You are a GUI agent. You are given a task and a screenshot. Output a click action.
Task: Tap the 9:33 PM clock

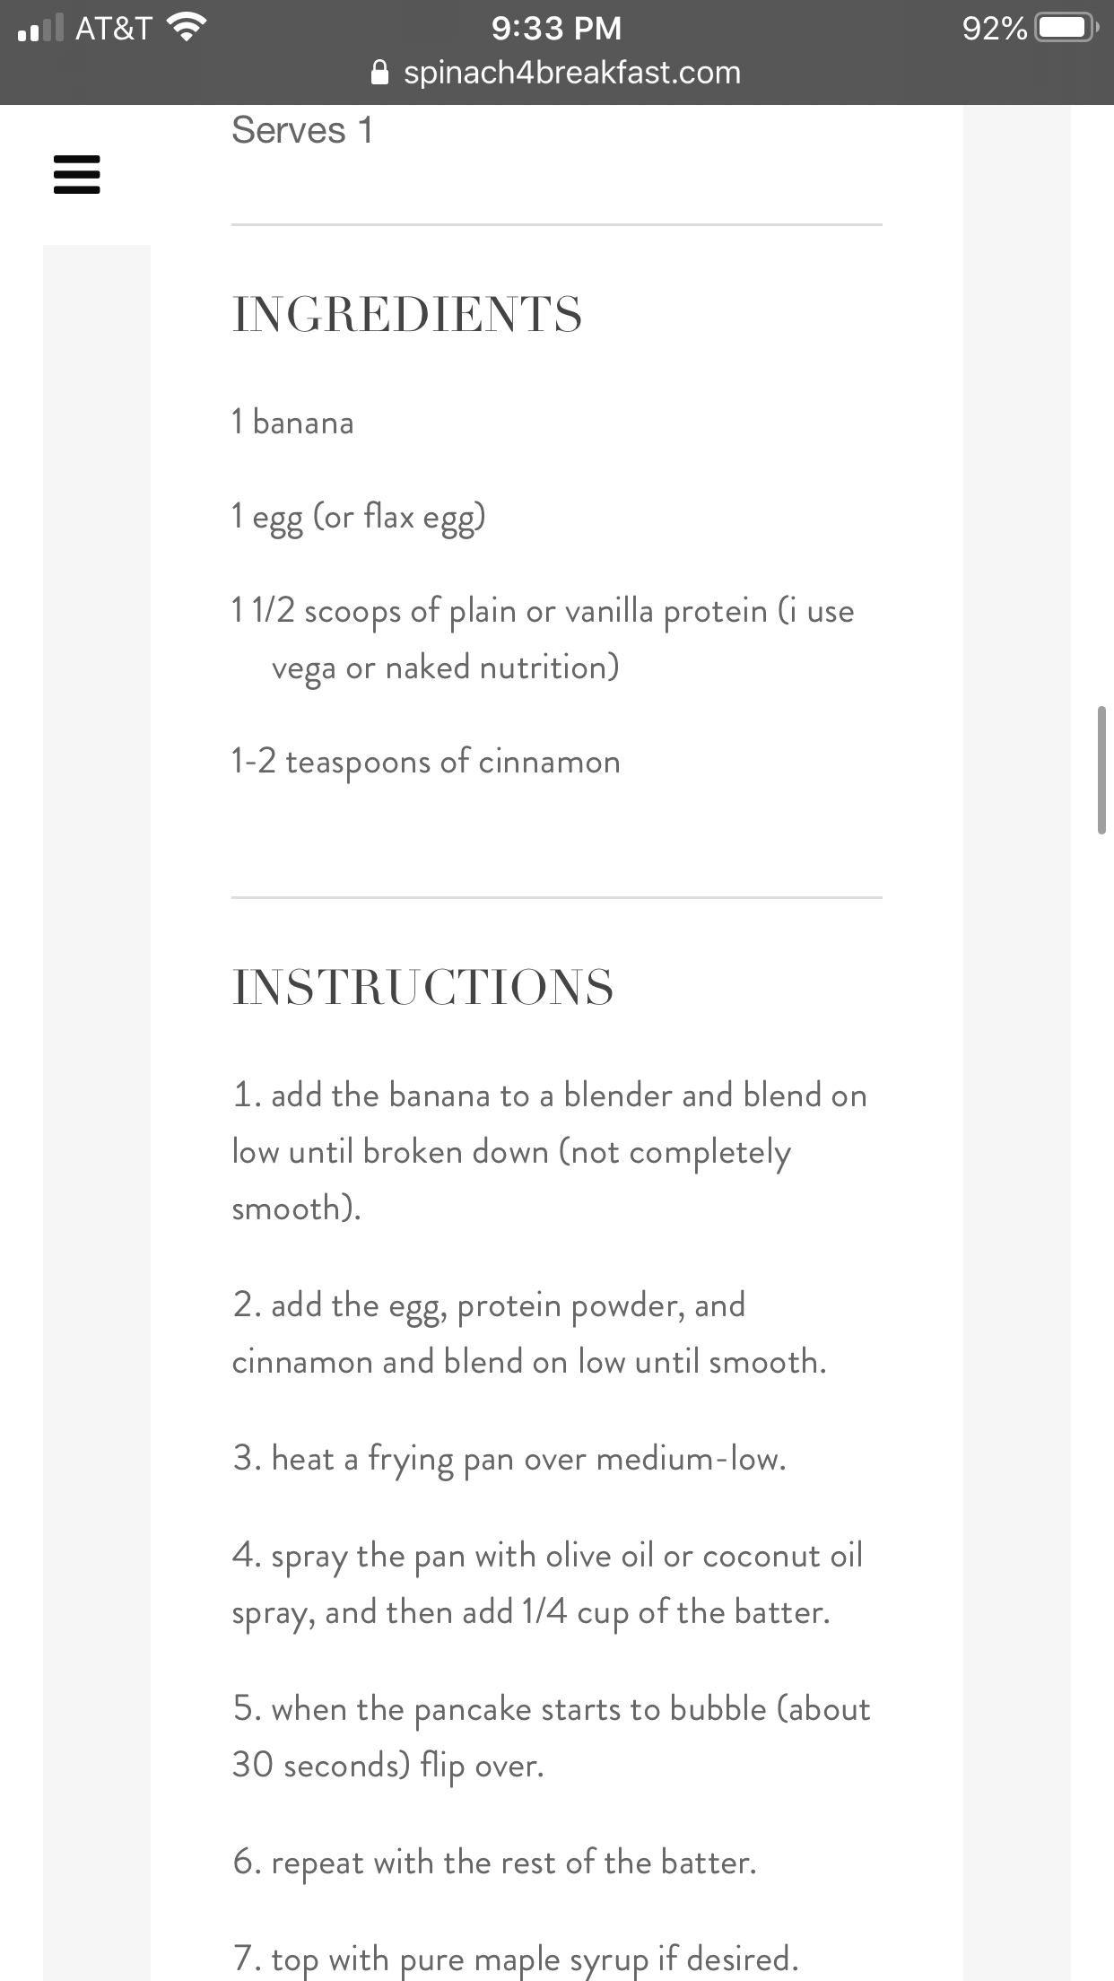tap(556, 29)
